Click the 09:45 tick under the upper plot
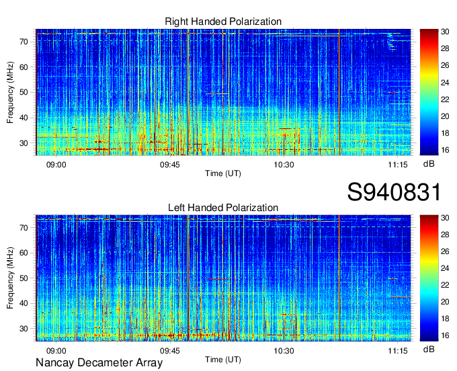This screenshot has height=371, width=457. 170,165
